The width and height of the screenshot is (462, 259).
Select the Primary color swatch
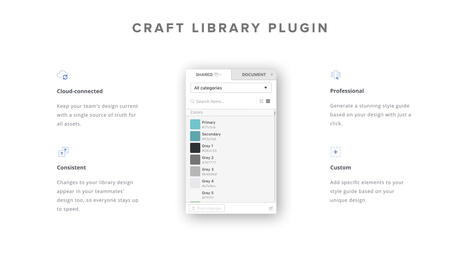195,124
